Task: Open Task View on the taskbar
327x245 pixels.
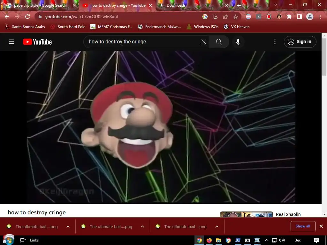Action: coord(23,240)
